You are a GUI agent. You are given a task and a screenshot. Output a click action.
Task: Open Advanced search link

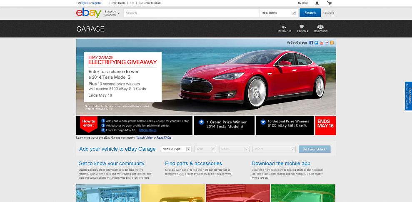(x=328, y=13)
